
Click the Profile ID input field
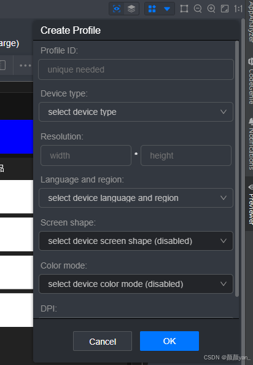point(136,69)
